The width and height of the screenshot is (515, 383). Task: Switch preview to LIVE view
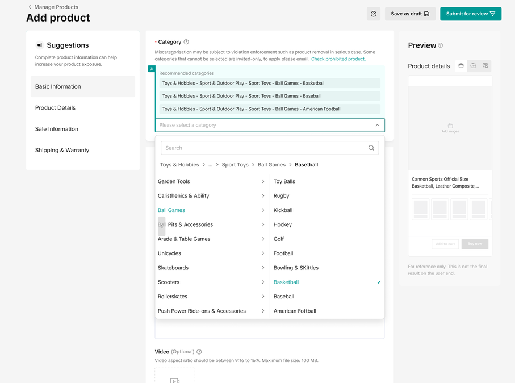(x=473, y=66)
